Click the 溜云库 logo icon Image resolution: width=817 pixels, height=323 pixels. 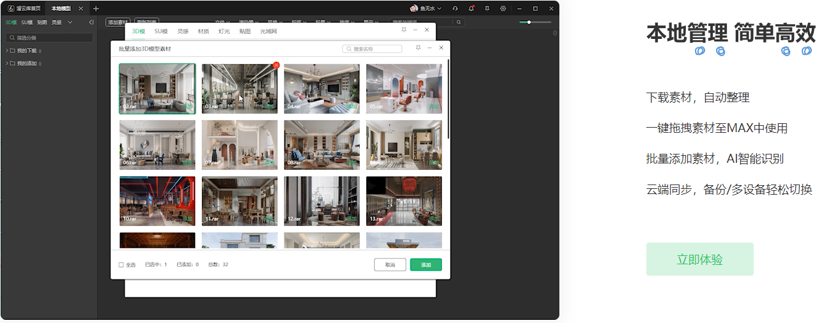point(11,8)
